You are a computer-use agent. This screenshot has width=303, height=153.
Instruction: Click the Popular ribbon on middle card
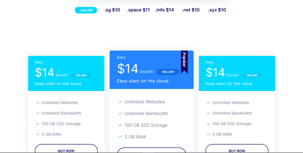[x=184, y=62]
